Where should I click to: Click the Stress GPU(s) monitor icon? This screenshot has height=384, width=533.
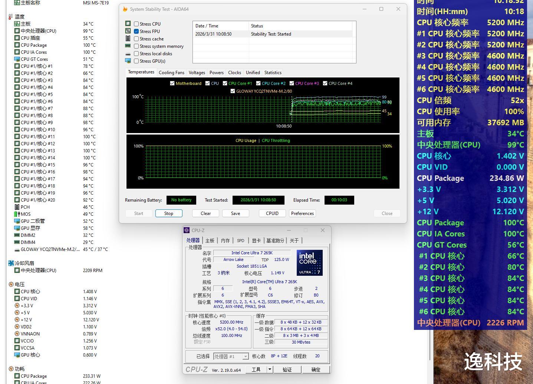click(128, 61)
